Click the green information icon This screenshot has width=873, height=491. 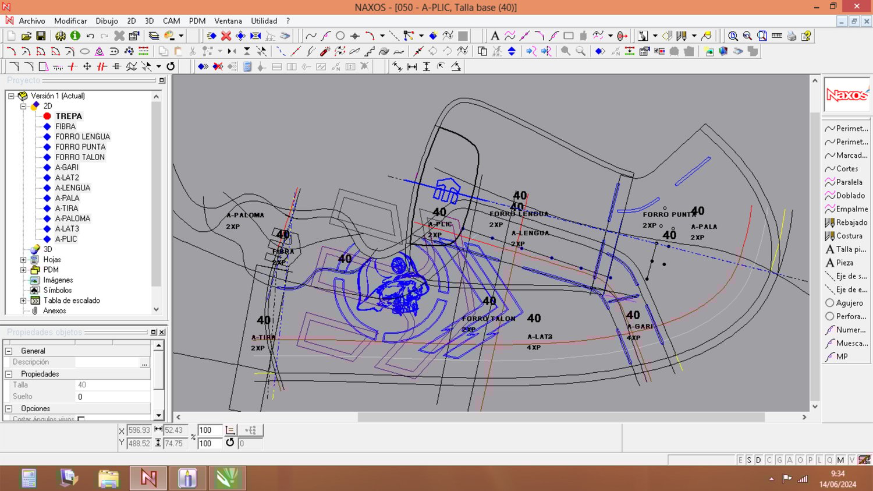75,36
